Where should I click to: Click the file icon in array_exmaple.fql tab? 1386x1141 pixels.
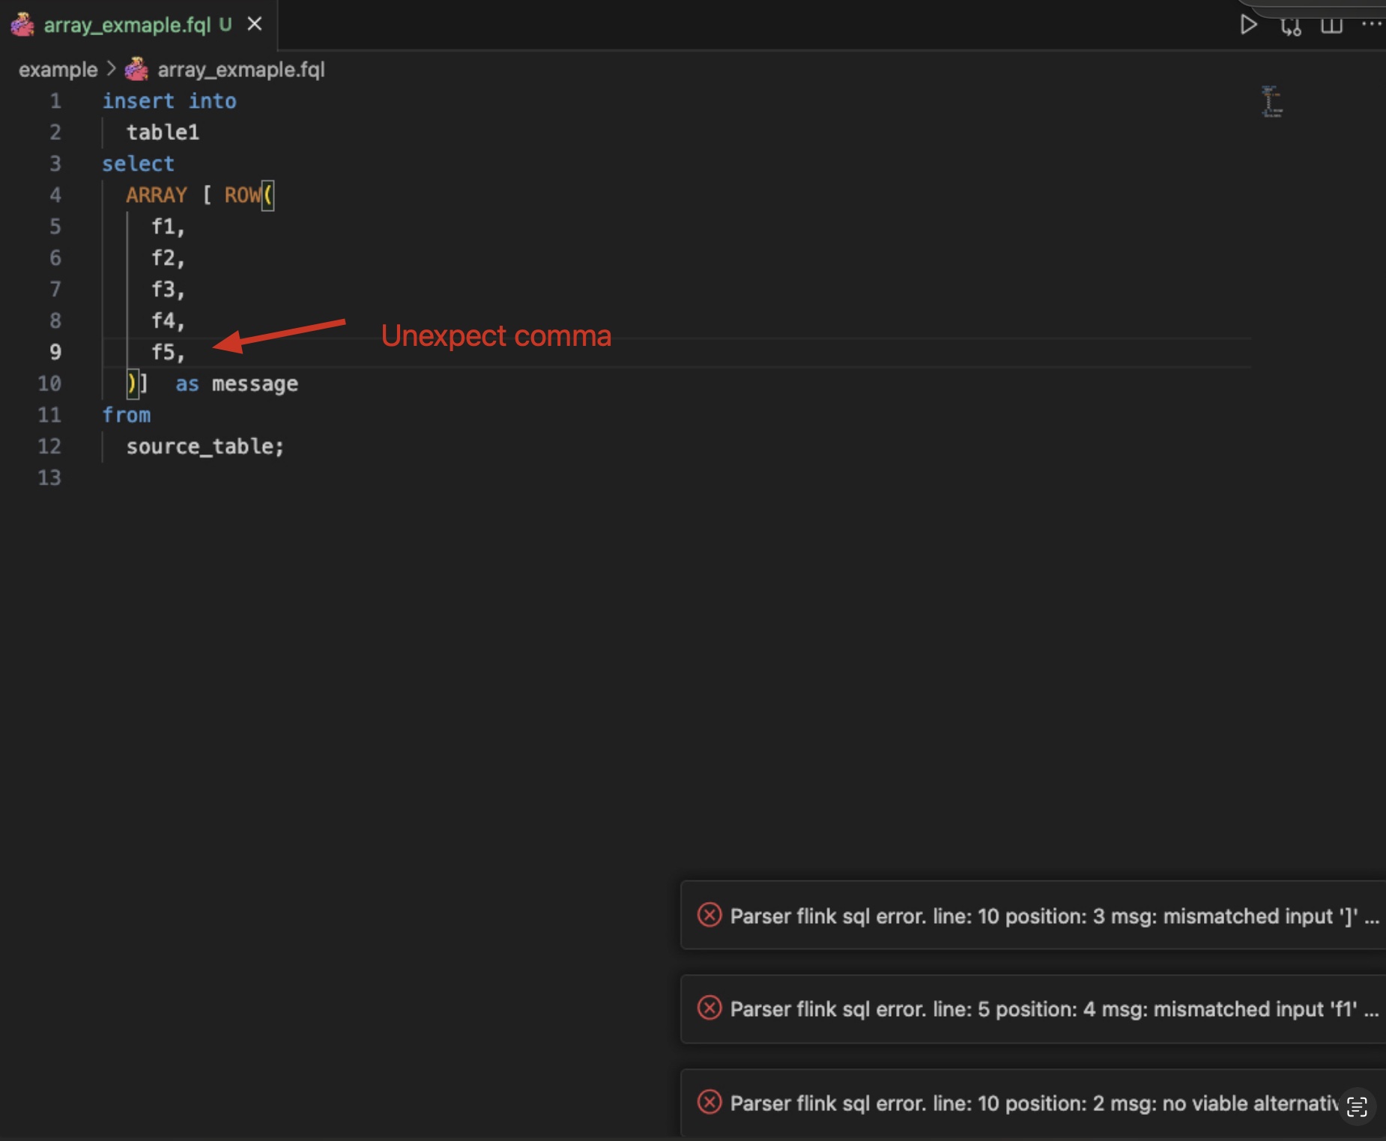pos(22,25)
